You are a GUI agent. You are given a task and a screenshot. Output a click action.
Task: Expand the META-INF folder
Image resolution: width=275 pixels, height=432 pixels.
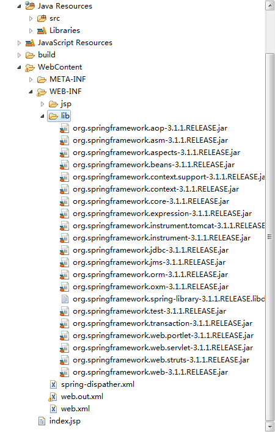pos(31,79)
